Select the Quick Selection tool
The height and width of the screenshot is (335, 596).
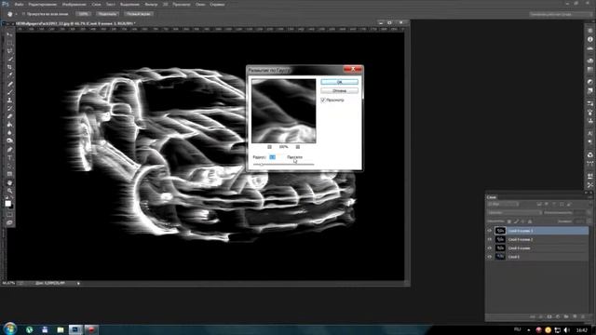tap(10, 59)
